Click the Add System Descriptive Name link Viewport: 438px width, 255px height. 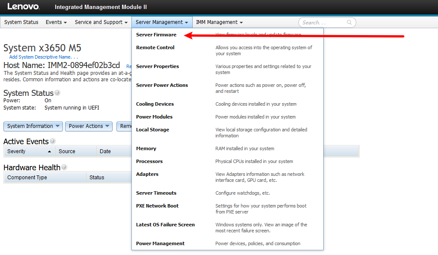click(x=44, y=57)
